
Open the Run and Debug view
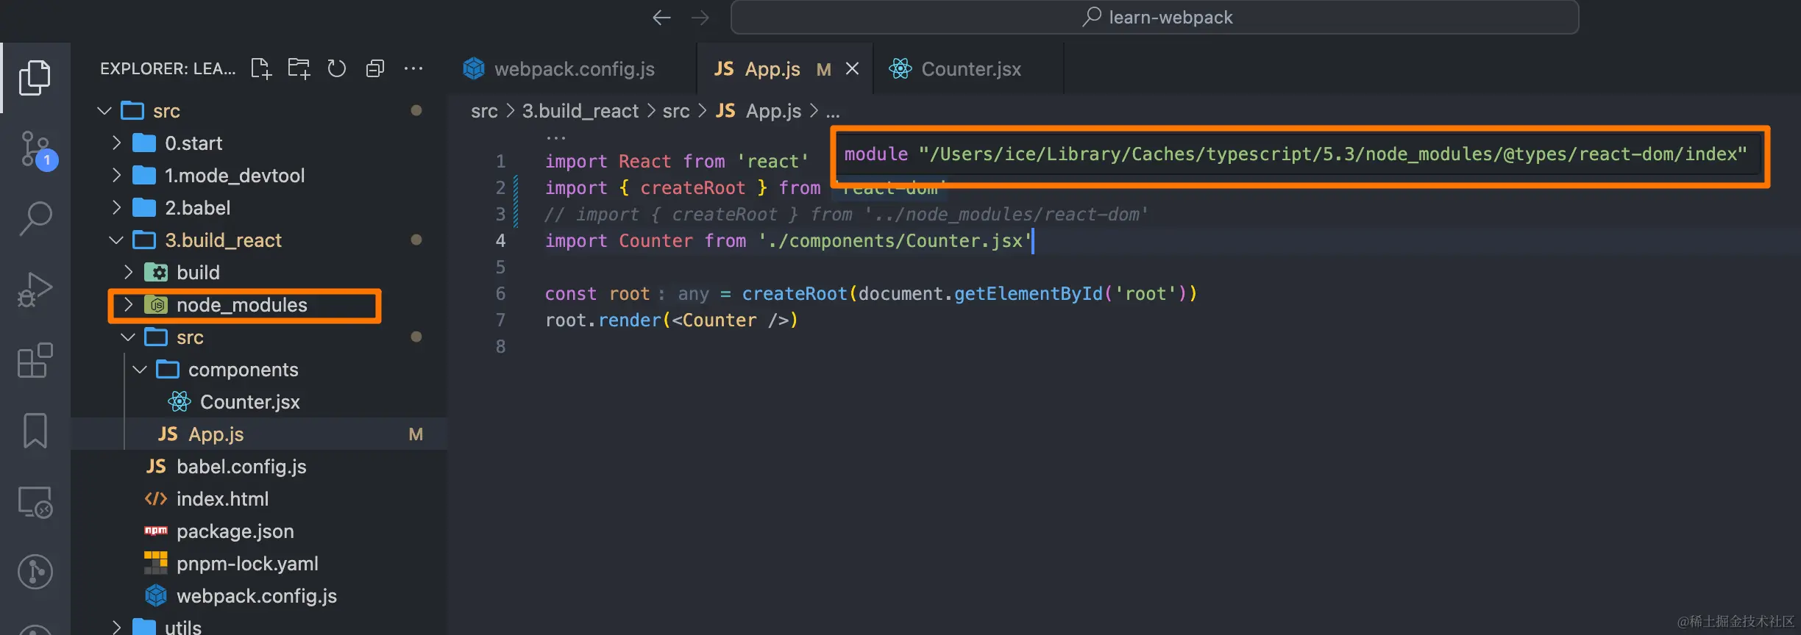click(35, 290)
